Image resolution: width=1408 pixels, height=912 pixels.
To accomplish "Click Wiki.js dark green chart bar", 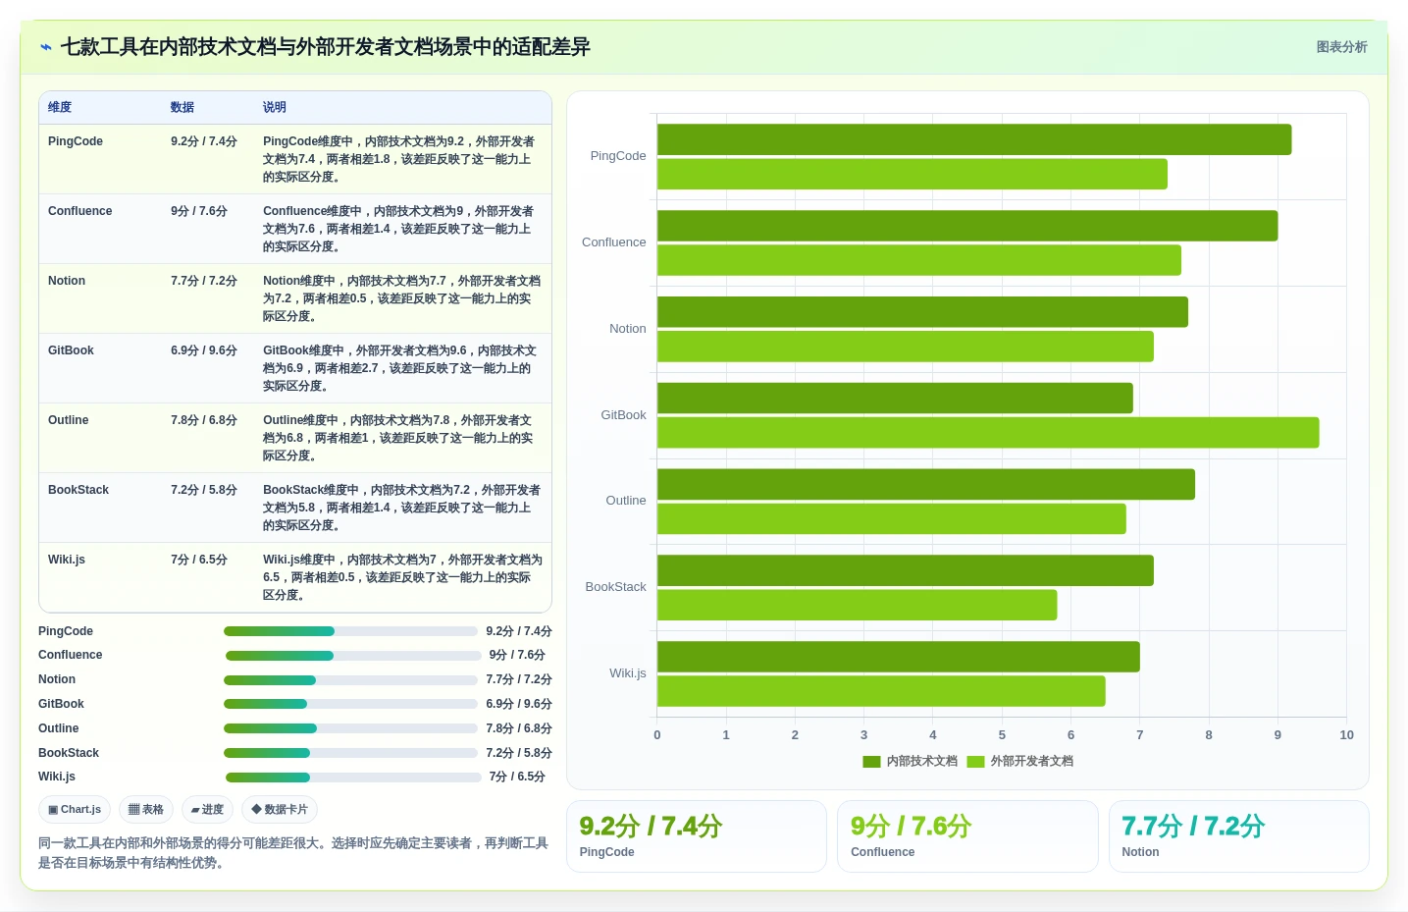I will click(x=899, y=657).
